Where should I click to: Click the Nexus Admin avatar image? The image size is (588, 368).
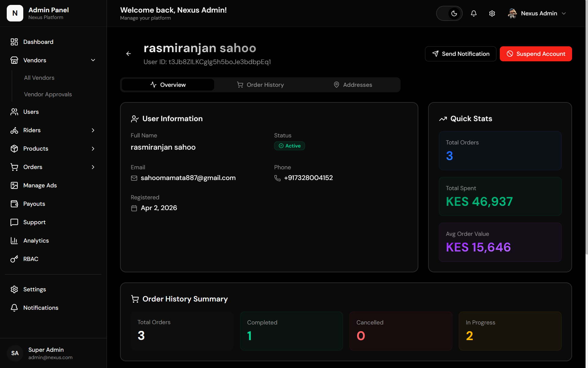coord(512,13)
